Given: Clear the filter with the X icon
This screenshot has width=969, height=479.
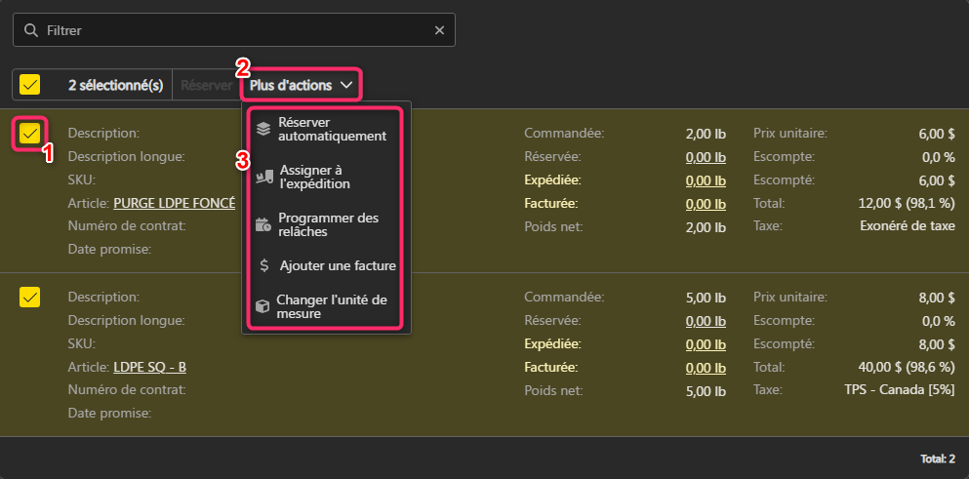Looking at the screenshot, I should pos(440,30).
